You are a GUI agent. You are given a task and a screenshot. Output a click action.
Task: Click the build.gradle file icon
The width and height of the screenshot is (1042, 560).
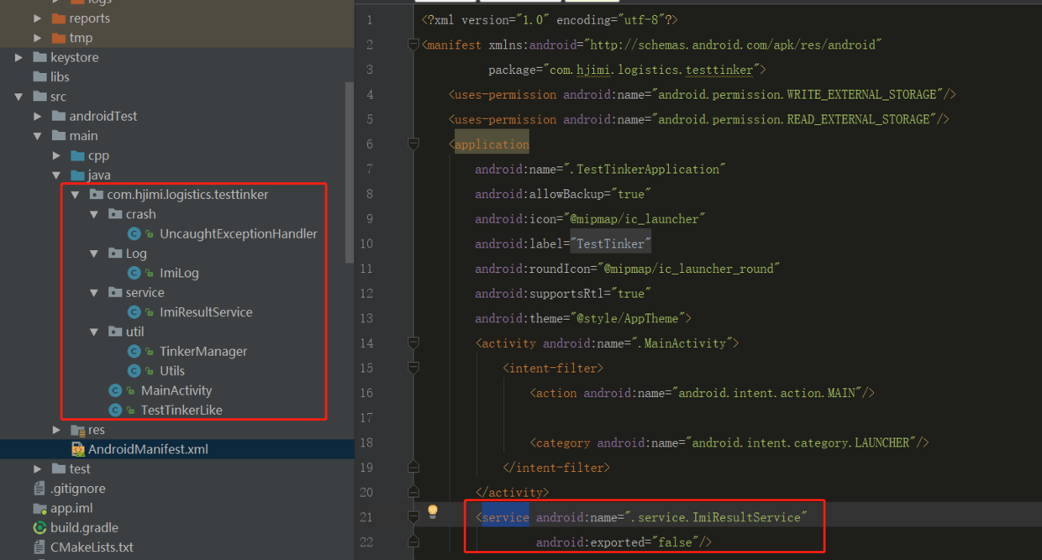click(x=39, y=527)
